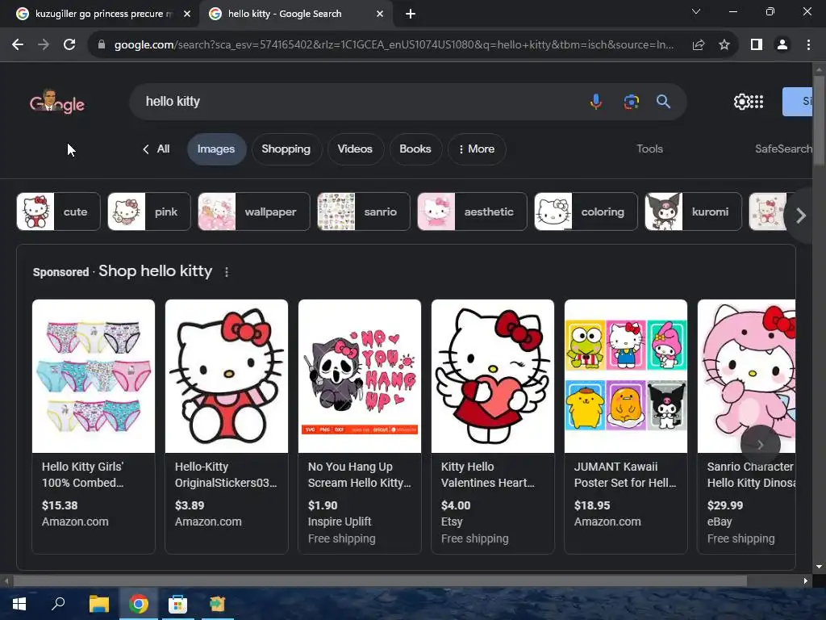Open No You Hang Up Scream title link
Screen dimensions: 826x620
[359, 475]
